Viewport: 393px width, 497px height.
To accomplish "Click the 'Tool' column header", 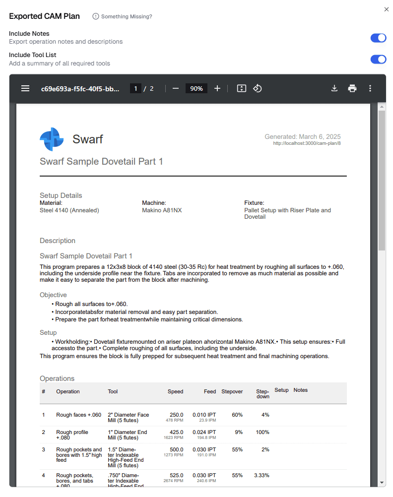I will tap(113, 391).
